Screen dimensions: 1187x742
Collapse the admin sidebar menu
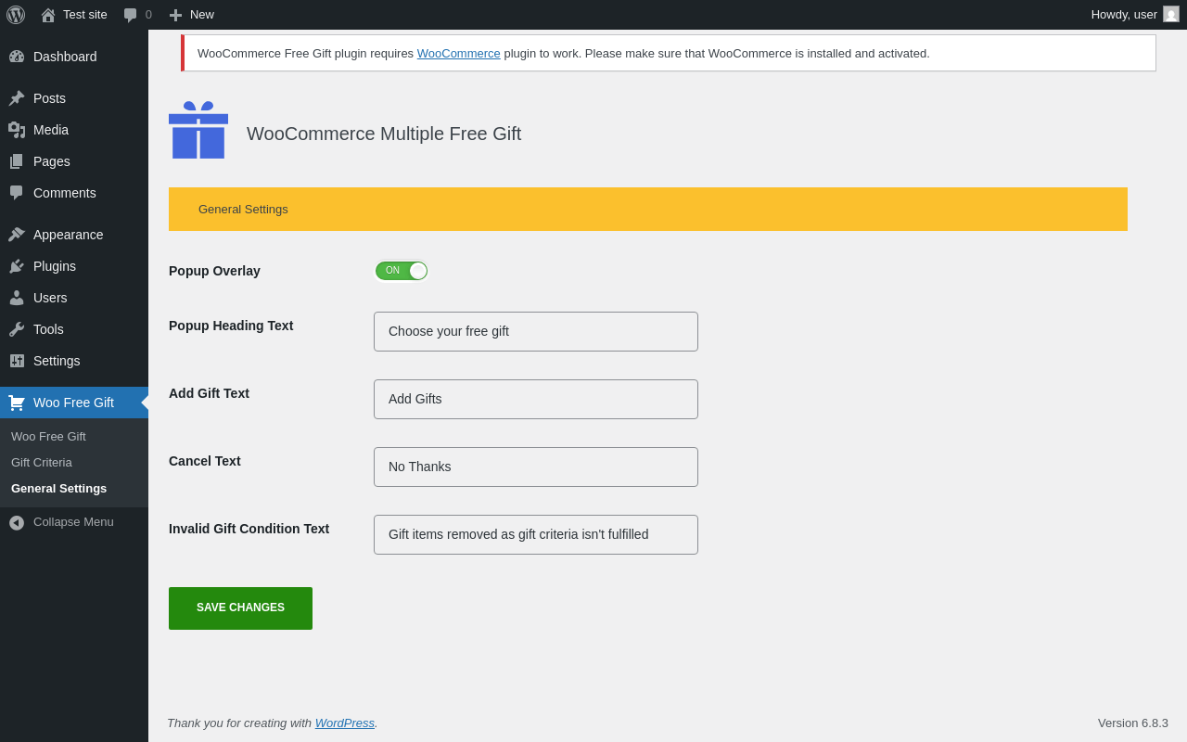click(61, 522)
